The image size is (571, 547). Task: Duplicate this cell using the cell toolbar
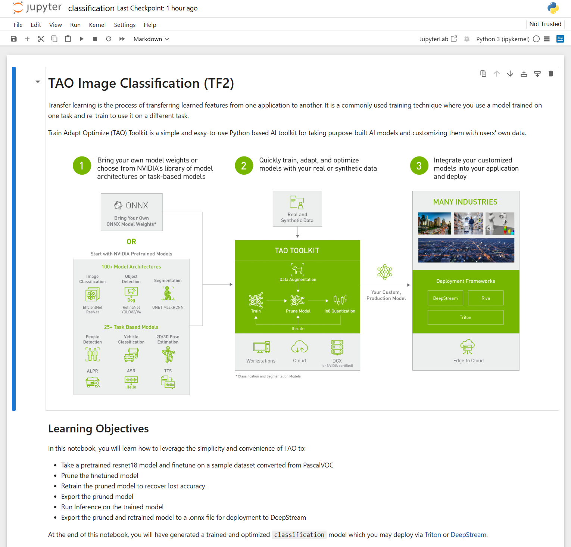[483, 74]
